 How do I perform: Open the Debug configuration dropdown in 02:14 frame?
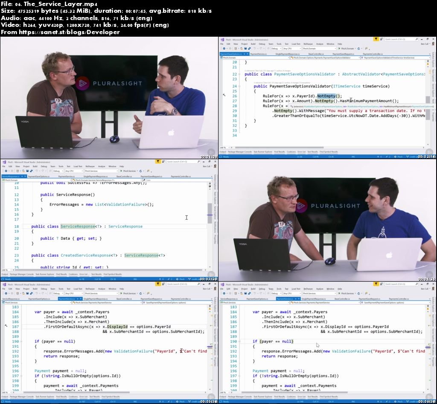click(x=276, y=49)
